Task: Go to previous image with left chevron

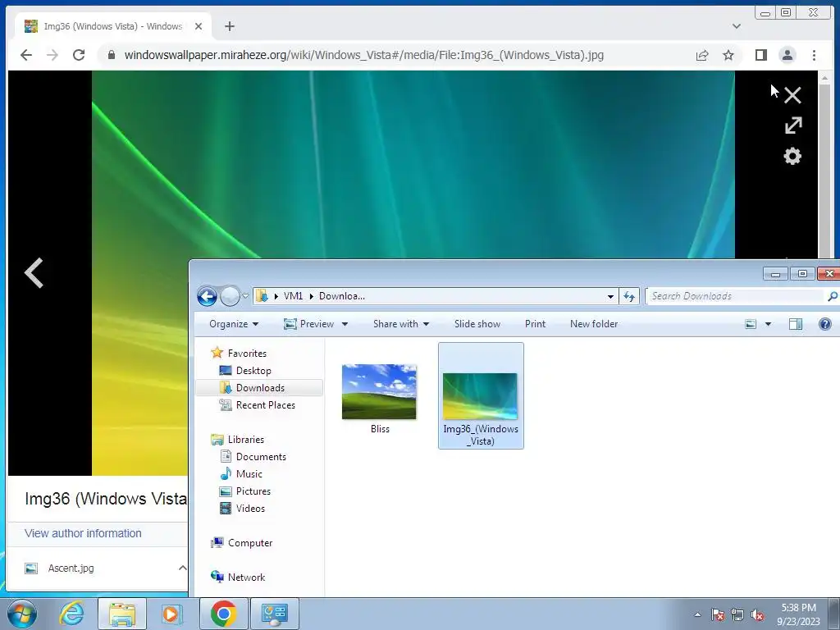Action: [x=34, y=273]
